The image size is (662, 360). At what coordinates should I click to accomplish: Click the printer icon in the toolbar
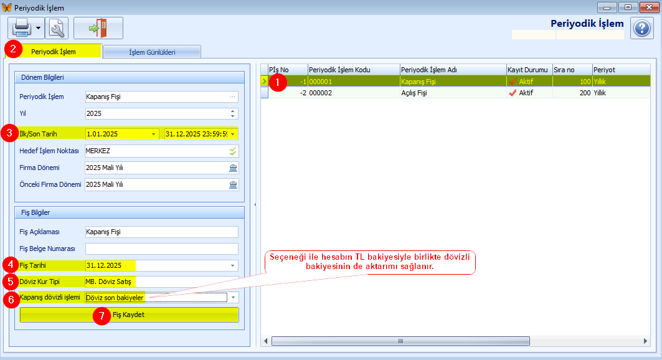(22, 28)
